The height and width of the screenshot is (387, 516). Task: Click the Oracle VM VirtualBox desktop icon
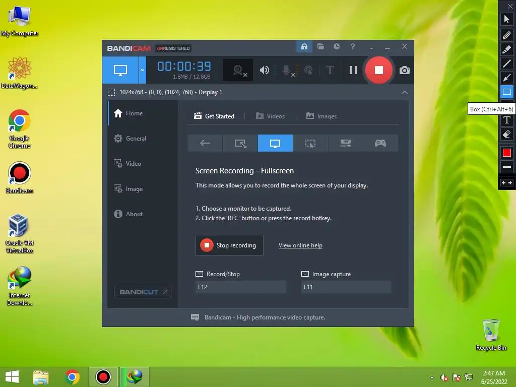pos(19,234)
